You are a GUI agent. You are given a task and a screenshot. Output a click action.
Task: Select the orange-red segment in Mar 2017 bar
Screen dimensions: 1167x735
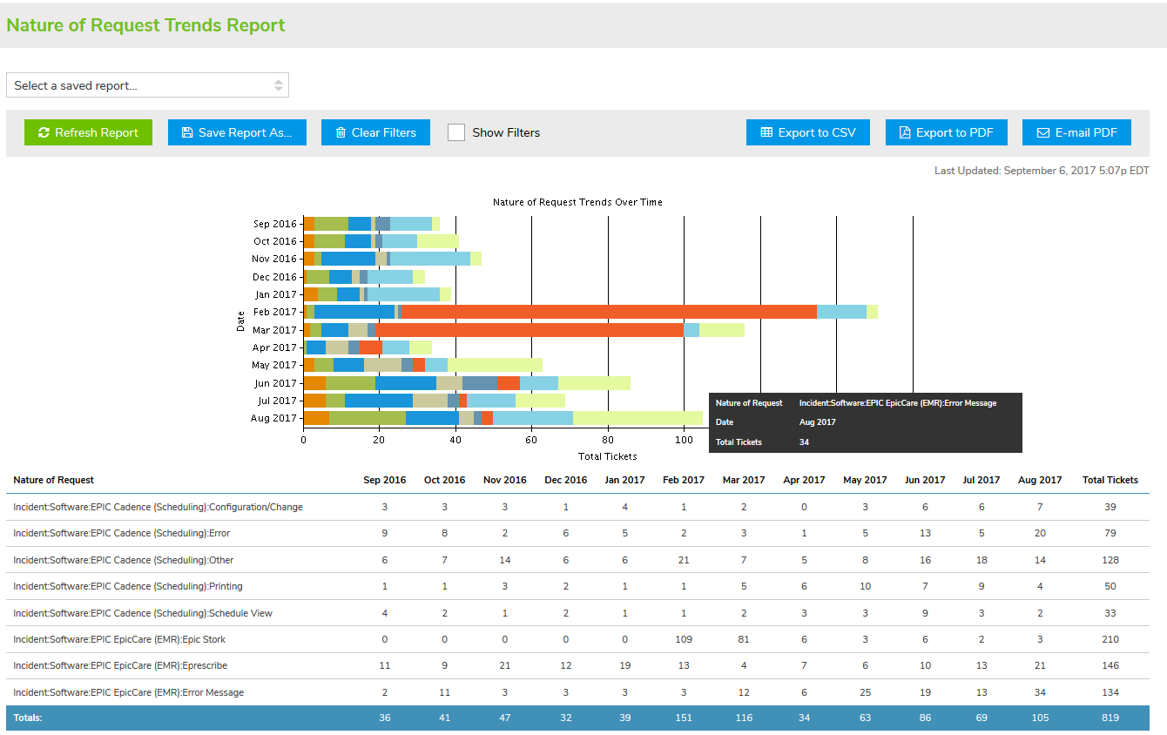coord(530,330)
